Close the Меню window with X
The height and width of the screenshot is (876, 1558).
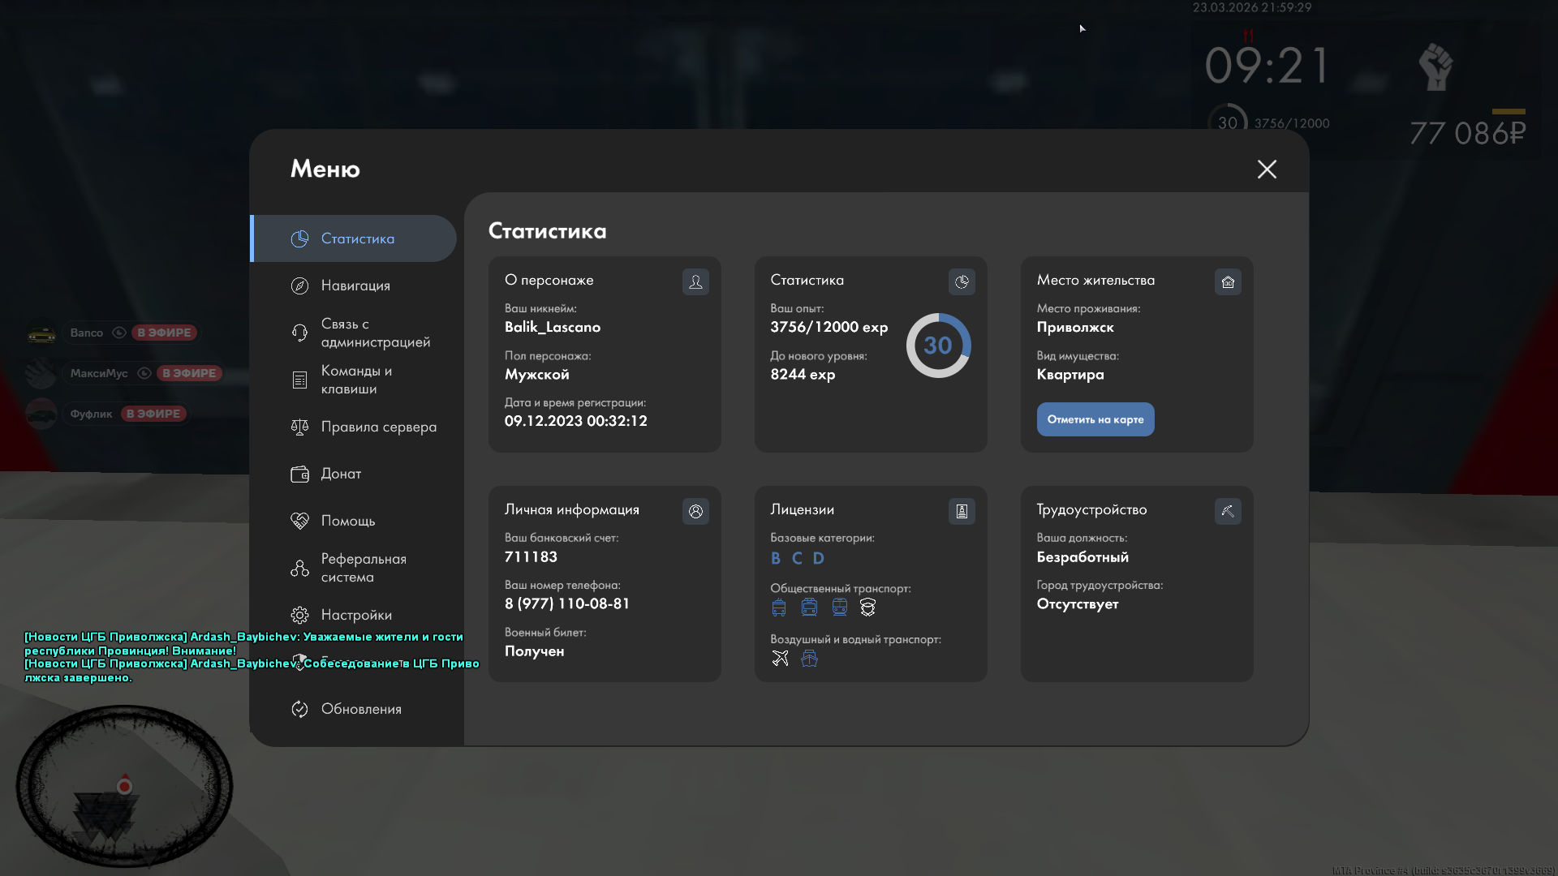[1267, 169]
